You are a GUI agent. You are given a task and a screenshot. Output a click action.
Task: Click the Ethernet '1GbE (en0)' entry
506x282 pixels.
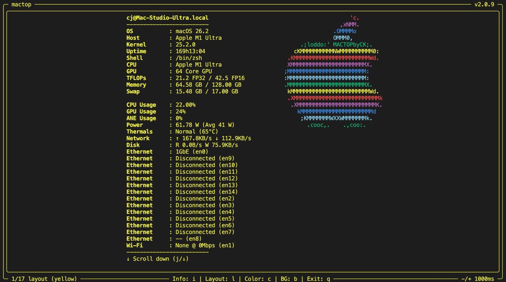(192, 152)
